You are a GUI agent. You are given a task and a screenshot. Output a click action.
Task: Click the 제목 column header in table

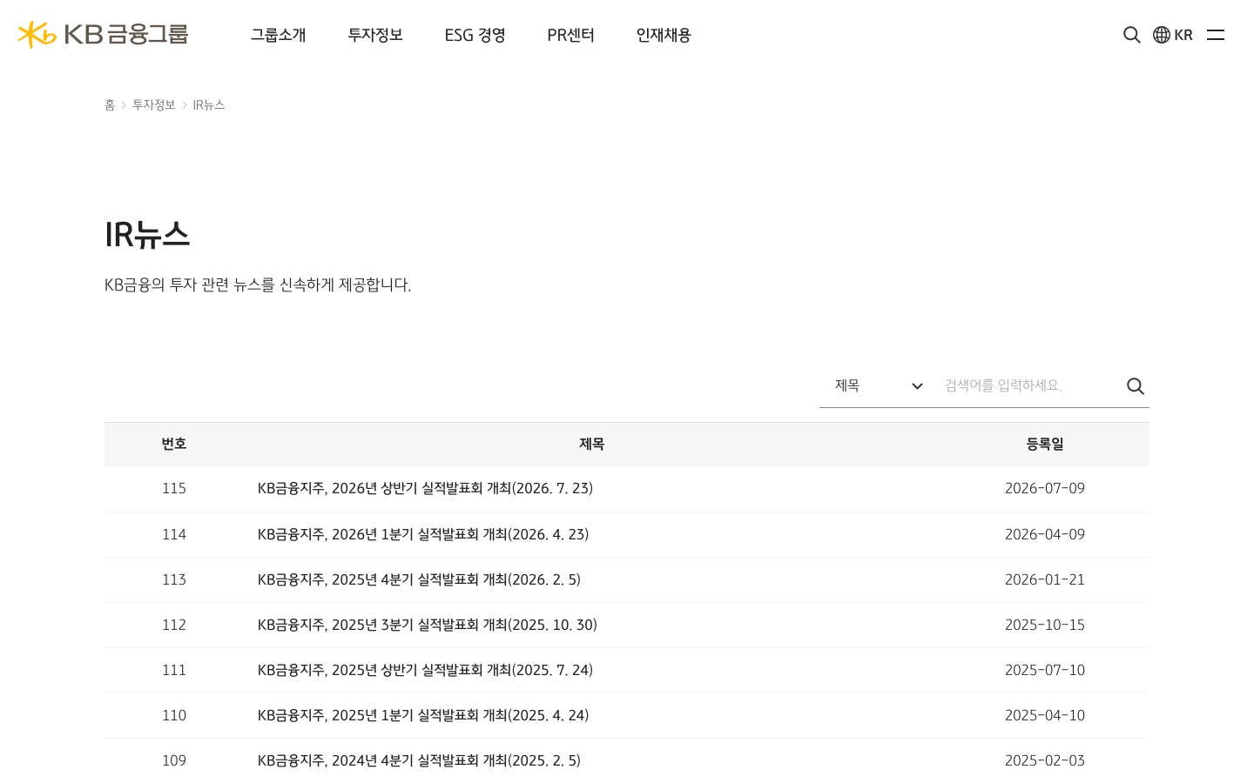(x=591, y=444)
